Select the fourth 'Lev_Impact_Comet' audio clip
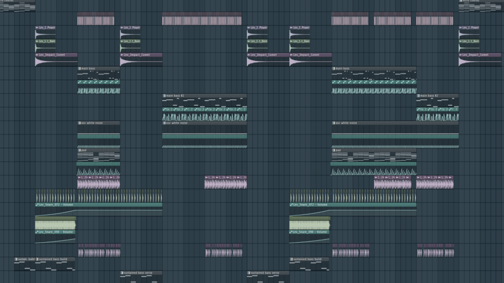 coord(310,60)
